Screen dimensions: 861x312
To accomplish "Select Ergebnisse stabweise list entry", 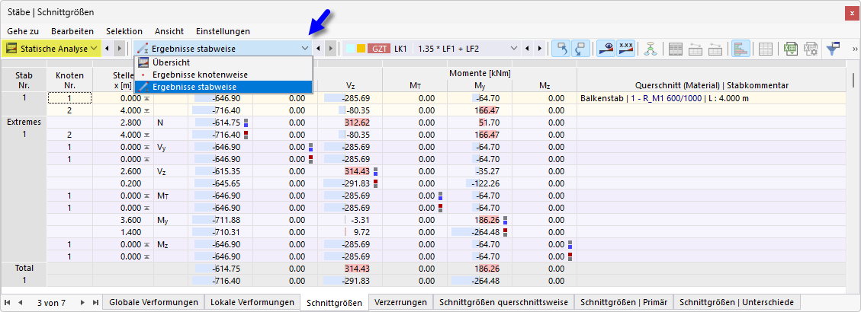I will 223,87.
